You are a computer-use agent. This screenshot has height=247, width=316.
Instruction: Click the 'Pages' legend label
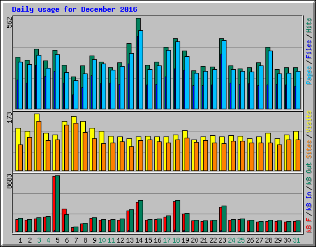[309, 75]
